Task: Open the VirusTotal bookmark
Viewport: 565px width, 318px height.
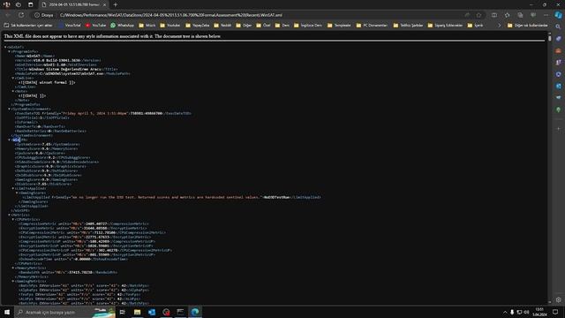Action: tap(70, 26)
